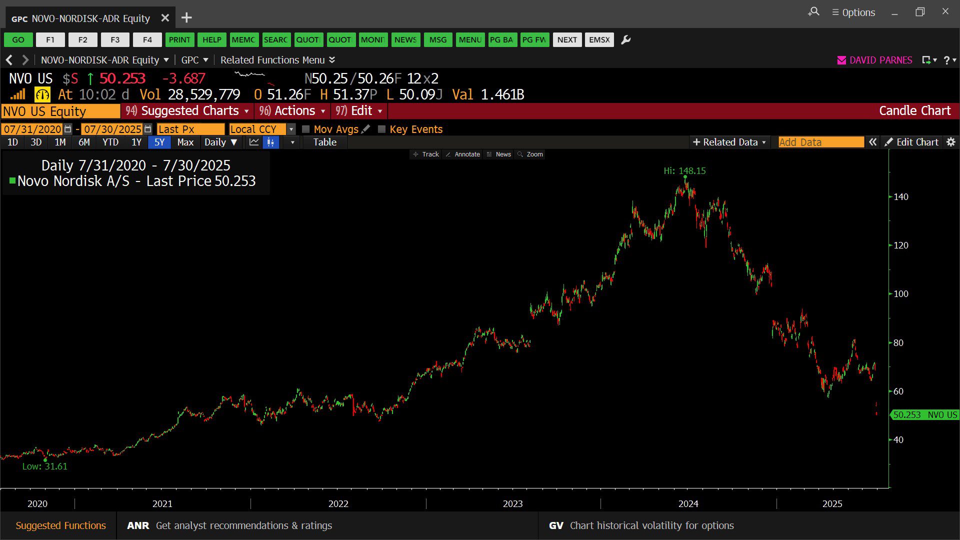
Task: Click the NEXT button
Action: pyautogui.click(x=567, y=40)
